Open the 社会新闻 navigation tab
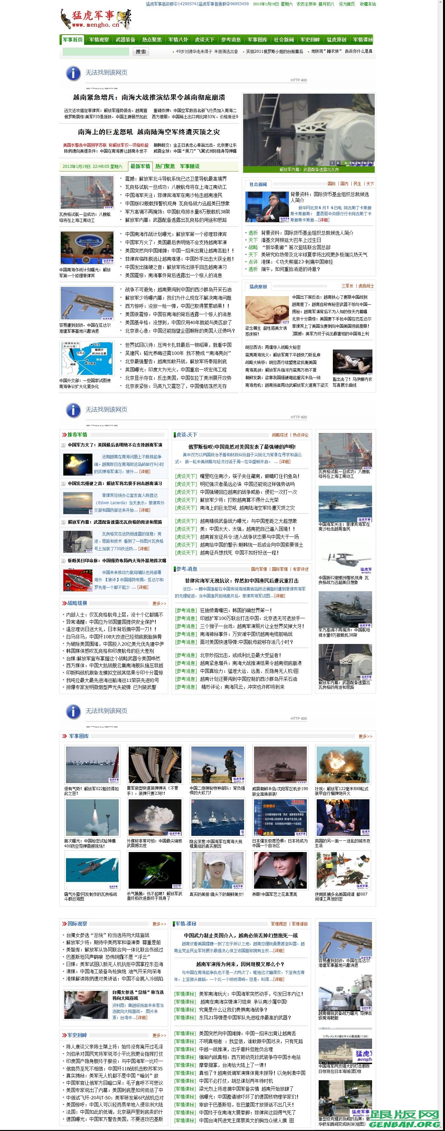Image resolution: width=445 pixels, height=1131 pixels. pos(283,40)
